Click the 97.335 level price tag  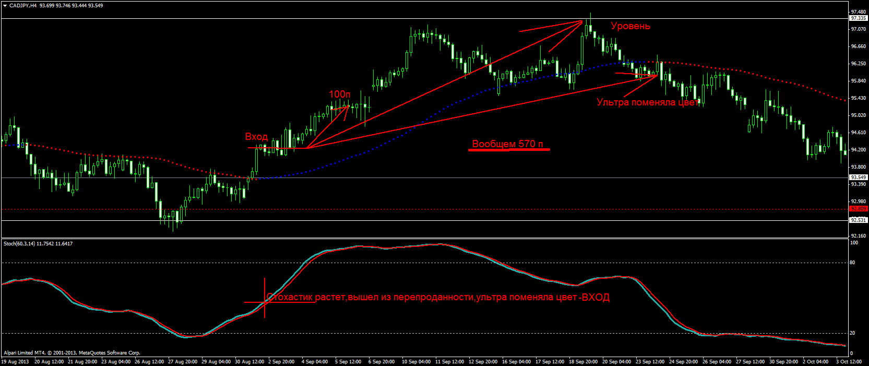pyautogui.click(x=859, y=18)
